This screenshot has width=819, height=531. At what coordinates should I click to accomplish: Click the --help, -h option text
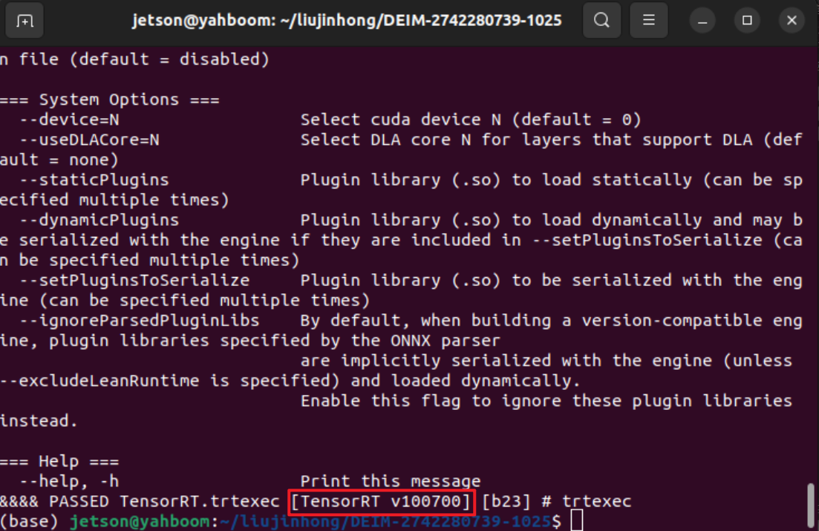(71, 480)
